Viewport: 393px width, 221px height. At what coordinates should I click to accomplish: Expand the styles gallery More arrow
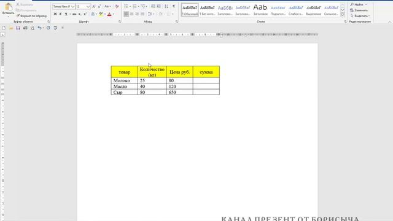343,15
